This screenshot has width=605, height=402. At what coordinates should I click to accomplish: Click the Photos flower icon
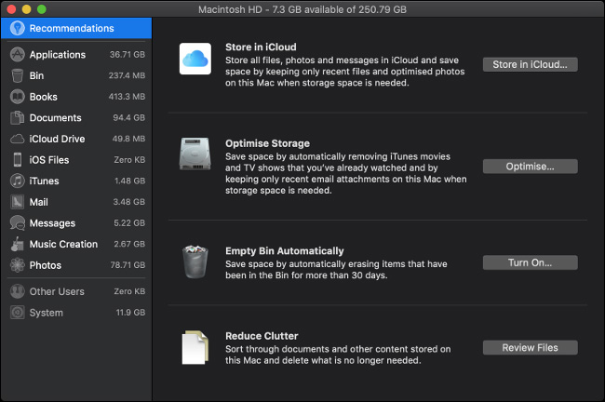point(18,265)
